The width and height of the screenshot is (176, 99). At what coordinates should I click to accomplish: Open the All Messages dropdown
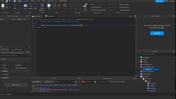(37, 82)
